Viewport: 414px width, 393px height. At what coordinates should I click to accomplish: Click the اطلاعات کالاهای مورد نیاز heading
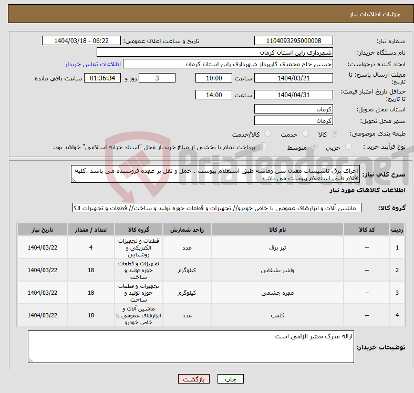[x=367, y=190]
